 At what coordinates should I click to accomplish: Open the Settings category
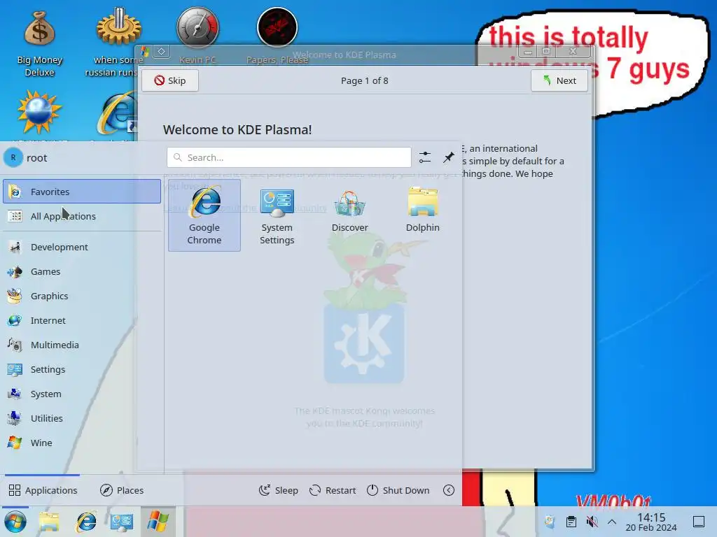(x=82, y=369)
